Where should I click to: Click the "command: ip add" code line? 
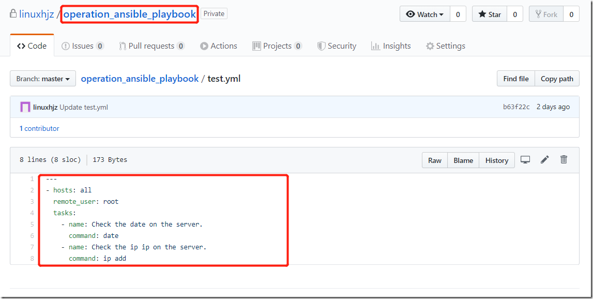click(97, 259)
